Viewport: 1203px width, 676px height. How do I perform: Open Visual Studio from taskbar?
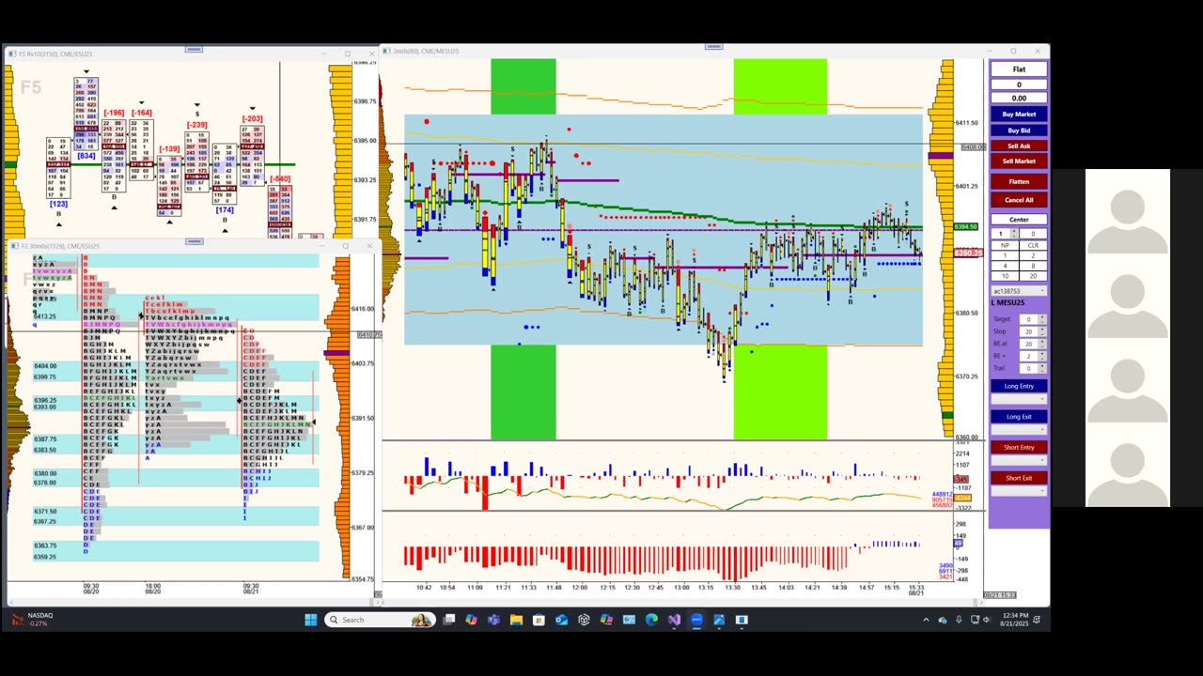pos(674,620)
